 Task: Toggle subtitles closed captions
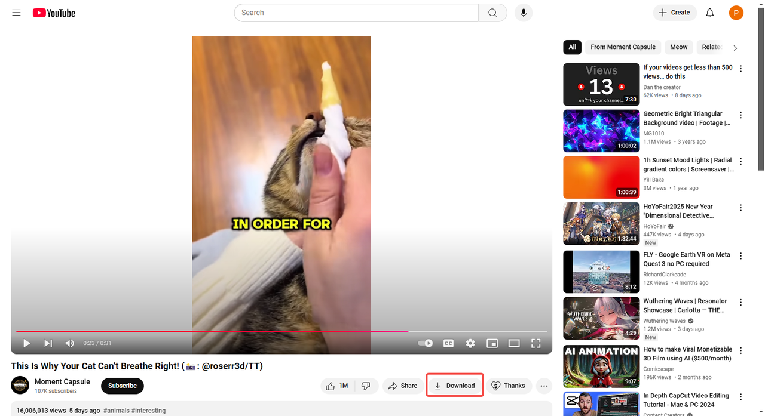(448, 343)
